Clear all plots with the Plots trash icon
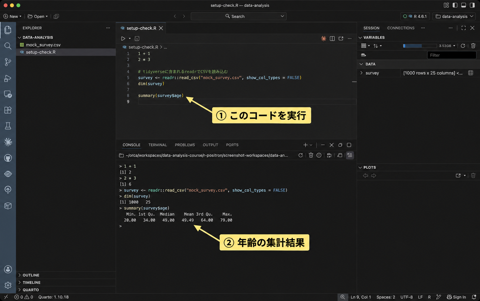This screenshot has height=301, width=480. point(473,176)
